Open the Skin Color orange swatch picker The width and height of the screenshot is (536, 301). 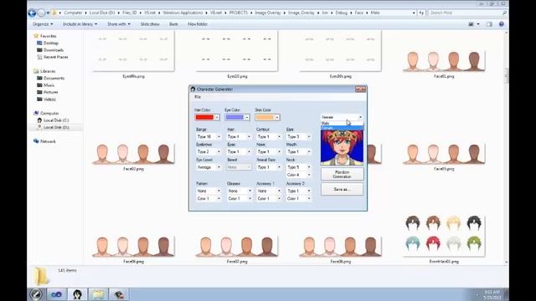[268, 117]
